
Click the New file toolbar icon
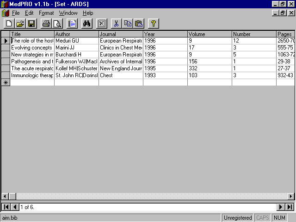(x=9, y=23)
